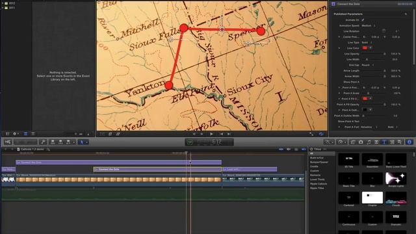Select the Bumper/Opener titles category
The width and height of the screenshot is (416, 234).
tap(319, 162)
